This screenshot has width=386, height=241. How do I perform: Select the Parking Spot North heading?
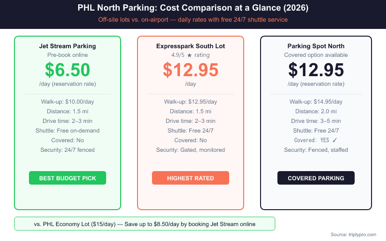pyautogui.click(x=316, y=46)
